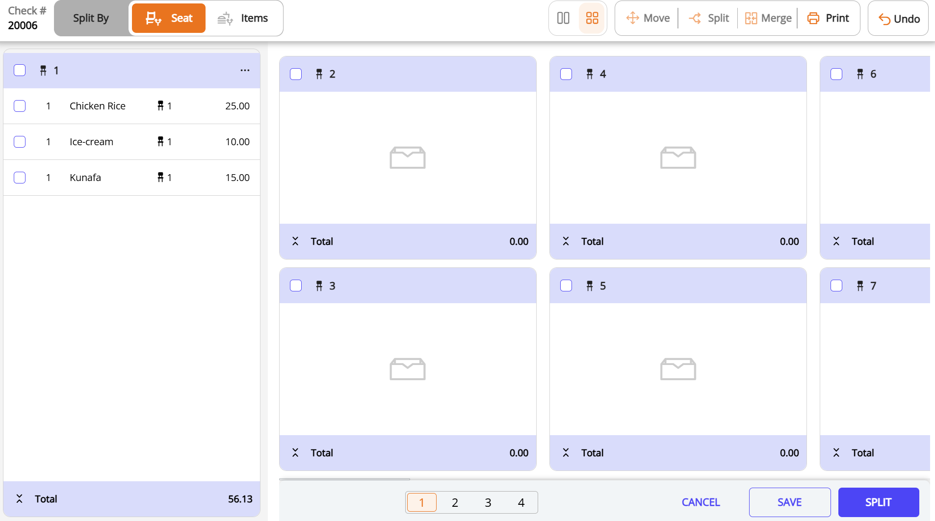Click the total summary icon under Seat 2

click(296, 241)
